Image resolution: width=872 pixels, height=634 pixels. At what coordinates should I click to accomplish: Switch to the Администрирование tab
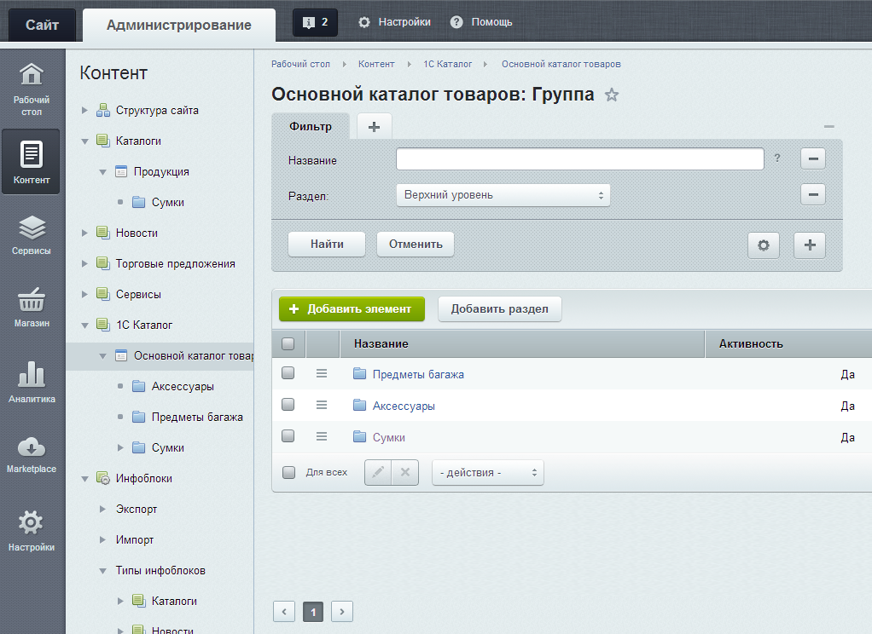(179, 25)
